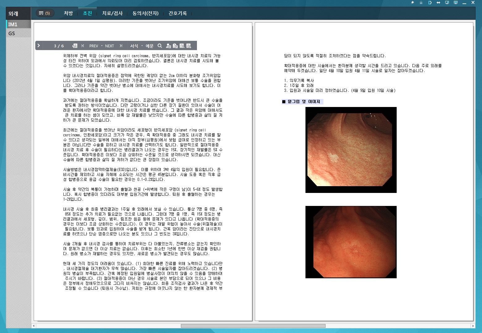
Task: Click the line starting '3. 입원과 시술일'
Action: (x=340, y=90)
